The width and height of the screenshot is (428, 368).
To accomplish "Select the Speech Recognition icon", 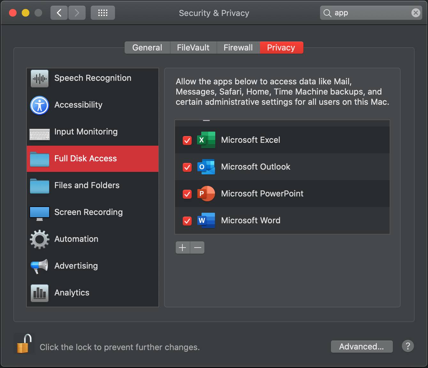I will (x=39, y=78).
